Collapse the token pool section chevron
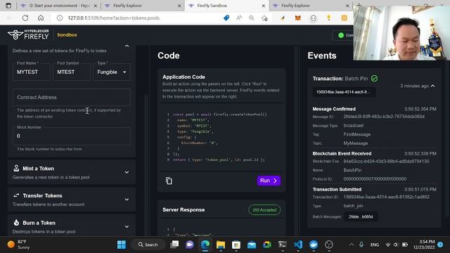 tap(127, 46)
